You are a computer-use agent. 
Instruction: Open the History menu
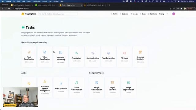coord(29,1)
